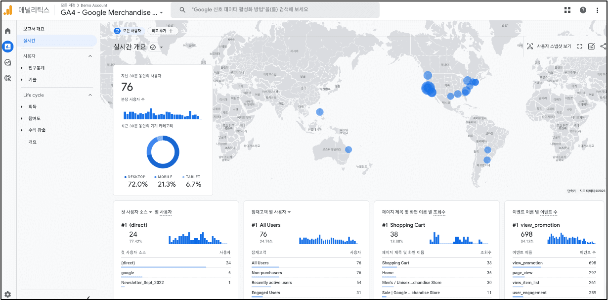Open the Home icon in left rail
The width and height of the screenshot is (608, 300).
(8, 31)
